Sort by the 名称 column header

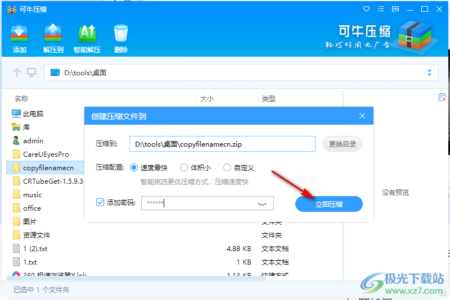21,98
